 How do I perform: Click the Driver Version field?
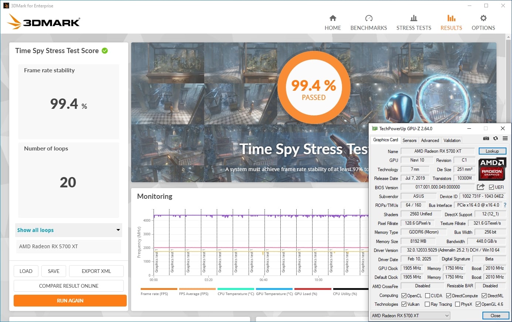[x=453, y=250]
